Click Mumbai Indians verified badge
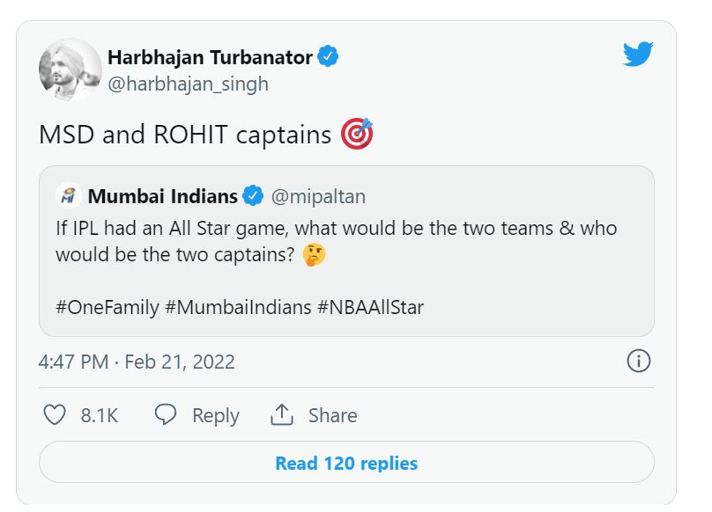 pos(253,195)
